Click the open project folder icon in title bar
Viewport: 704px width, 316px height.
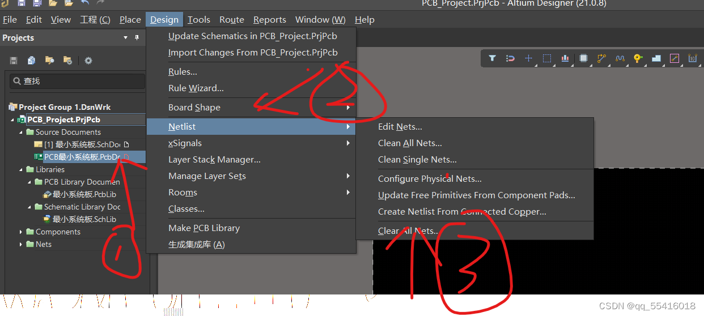coord(69,3)
